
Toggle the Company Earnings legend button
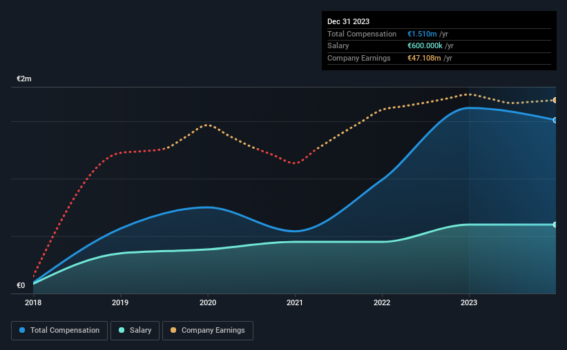[x=208, y=331]
